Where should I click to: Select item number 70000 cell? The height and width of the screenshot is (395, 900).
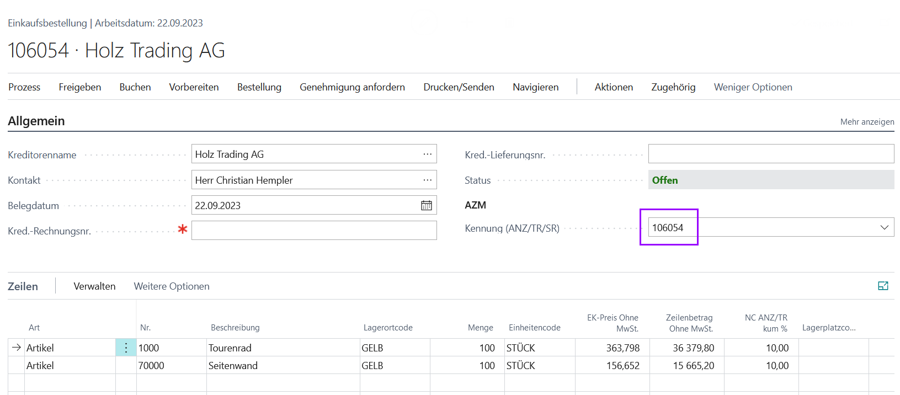click(x=172, y=365)
